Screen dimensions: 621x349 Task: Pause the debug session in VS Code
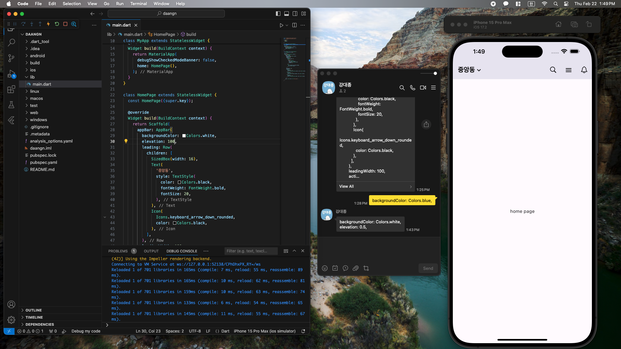15,24
